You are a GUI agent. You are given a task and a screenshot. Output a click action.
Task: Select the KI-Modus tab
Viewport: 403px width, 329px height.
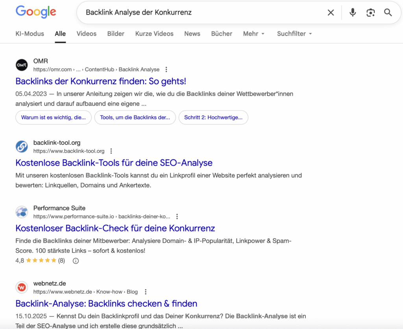point(30,34)
